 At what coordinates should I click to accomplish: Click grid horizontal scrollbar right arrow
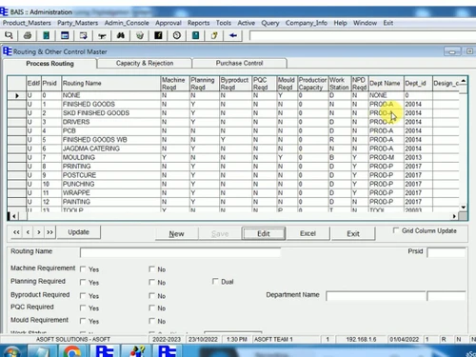pyautogui.click(x=454, y=216)
